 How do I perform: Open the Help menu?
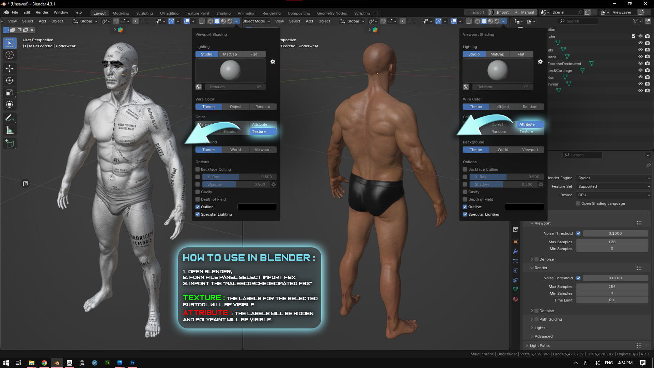[x=78, y=12]
